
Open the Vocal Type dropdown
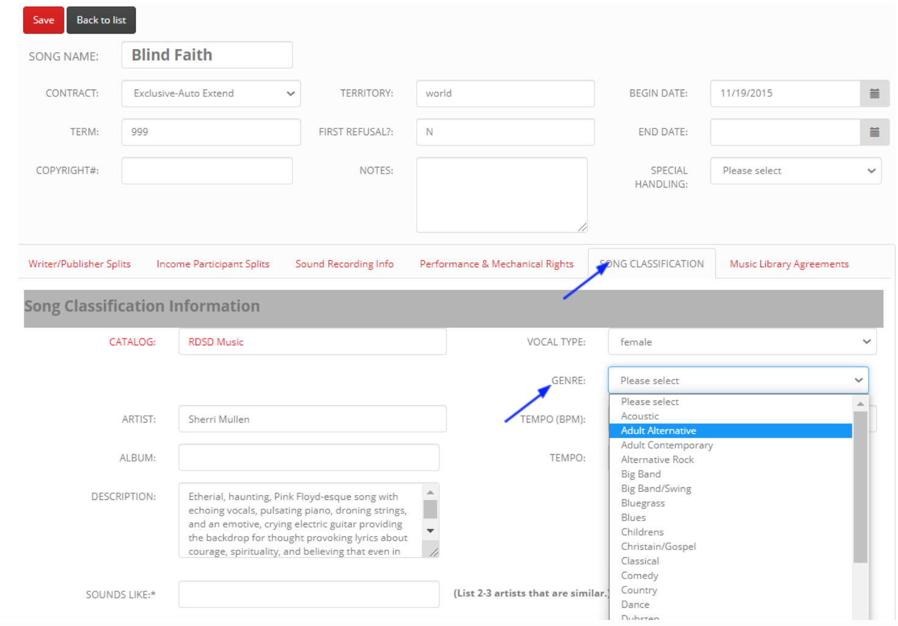741,342
